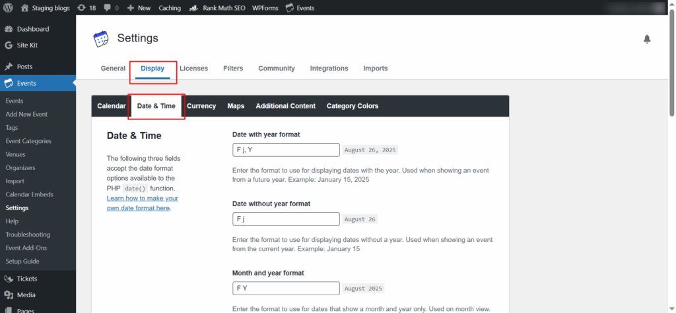Open Rank Math SEO admin menu
Viewport: 676px width, 313px height.
point(217,8)
